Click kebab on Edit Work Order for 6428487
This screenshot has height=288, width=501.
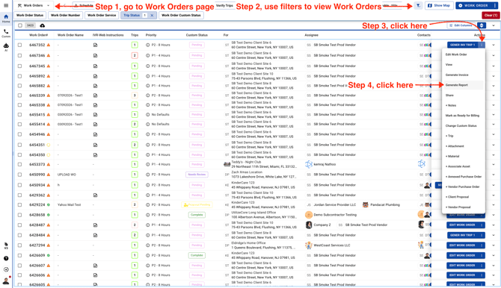coord(482,225)
